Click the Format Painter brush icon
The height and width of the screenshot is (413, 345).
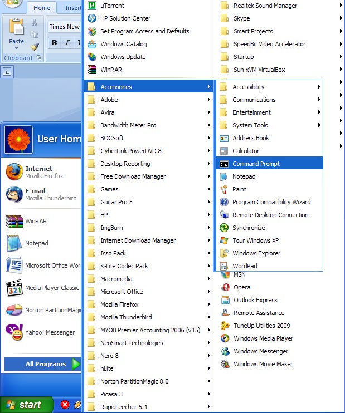pos(35,47)
